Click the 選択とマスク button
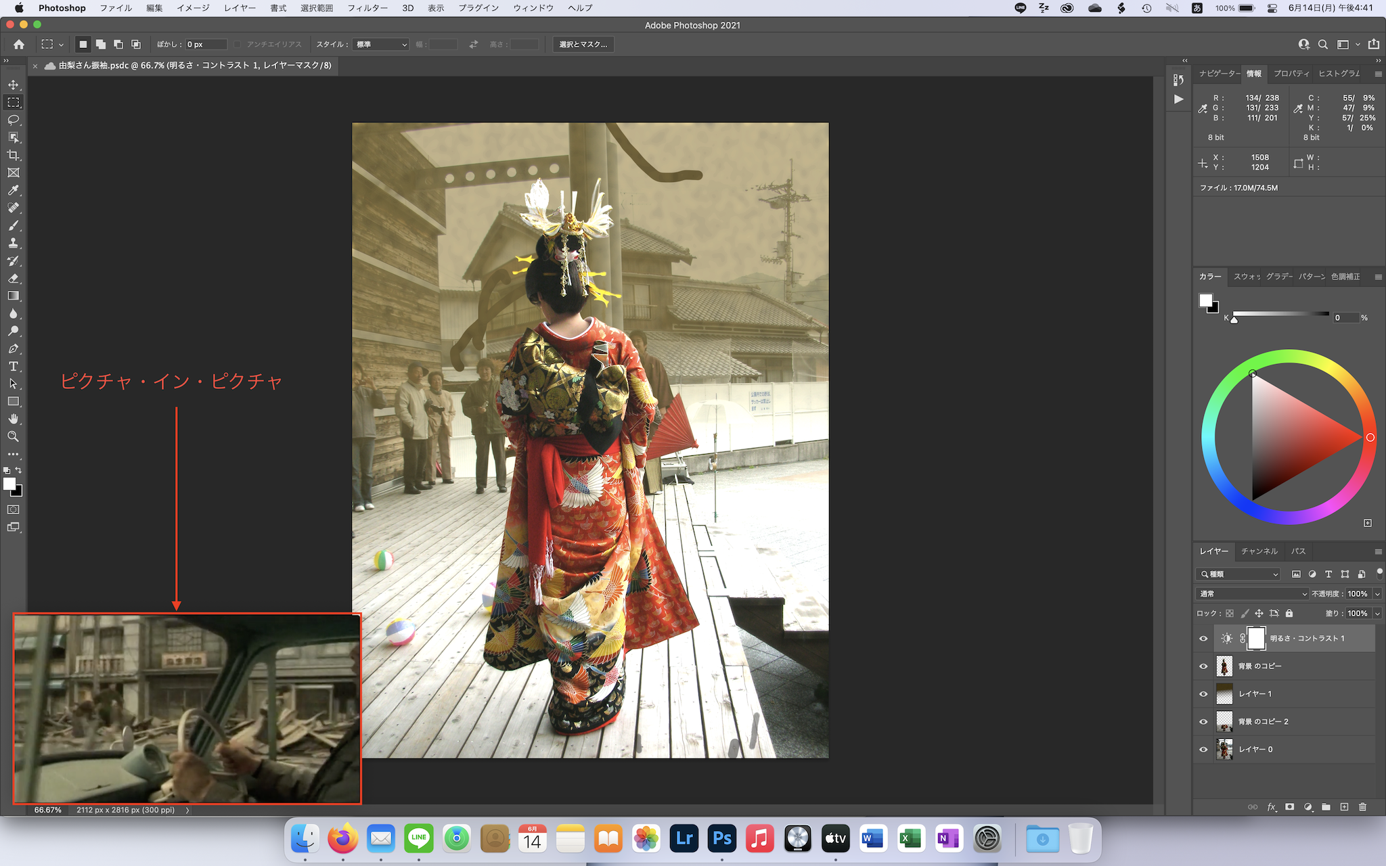 tap(583, 45)
